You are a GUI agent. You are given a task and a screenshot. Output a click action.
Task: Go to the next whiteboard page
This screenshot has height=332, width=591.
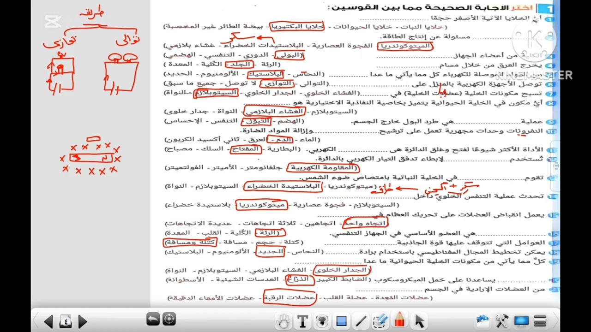coord(82,321)
